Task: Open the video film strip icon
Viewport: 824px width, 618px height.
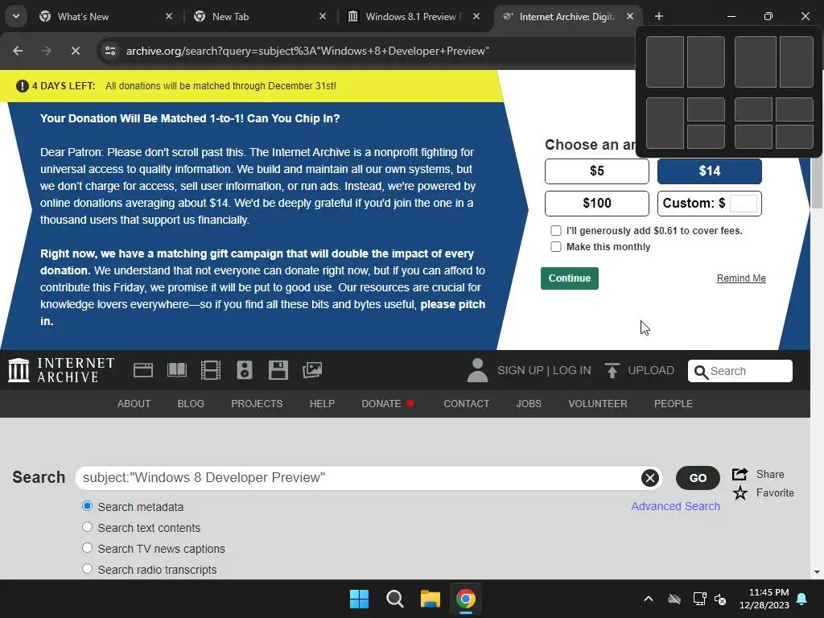Action: pyautogui.click(x=211, y=370)
